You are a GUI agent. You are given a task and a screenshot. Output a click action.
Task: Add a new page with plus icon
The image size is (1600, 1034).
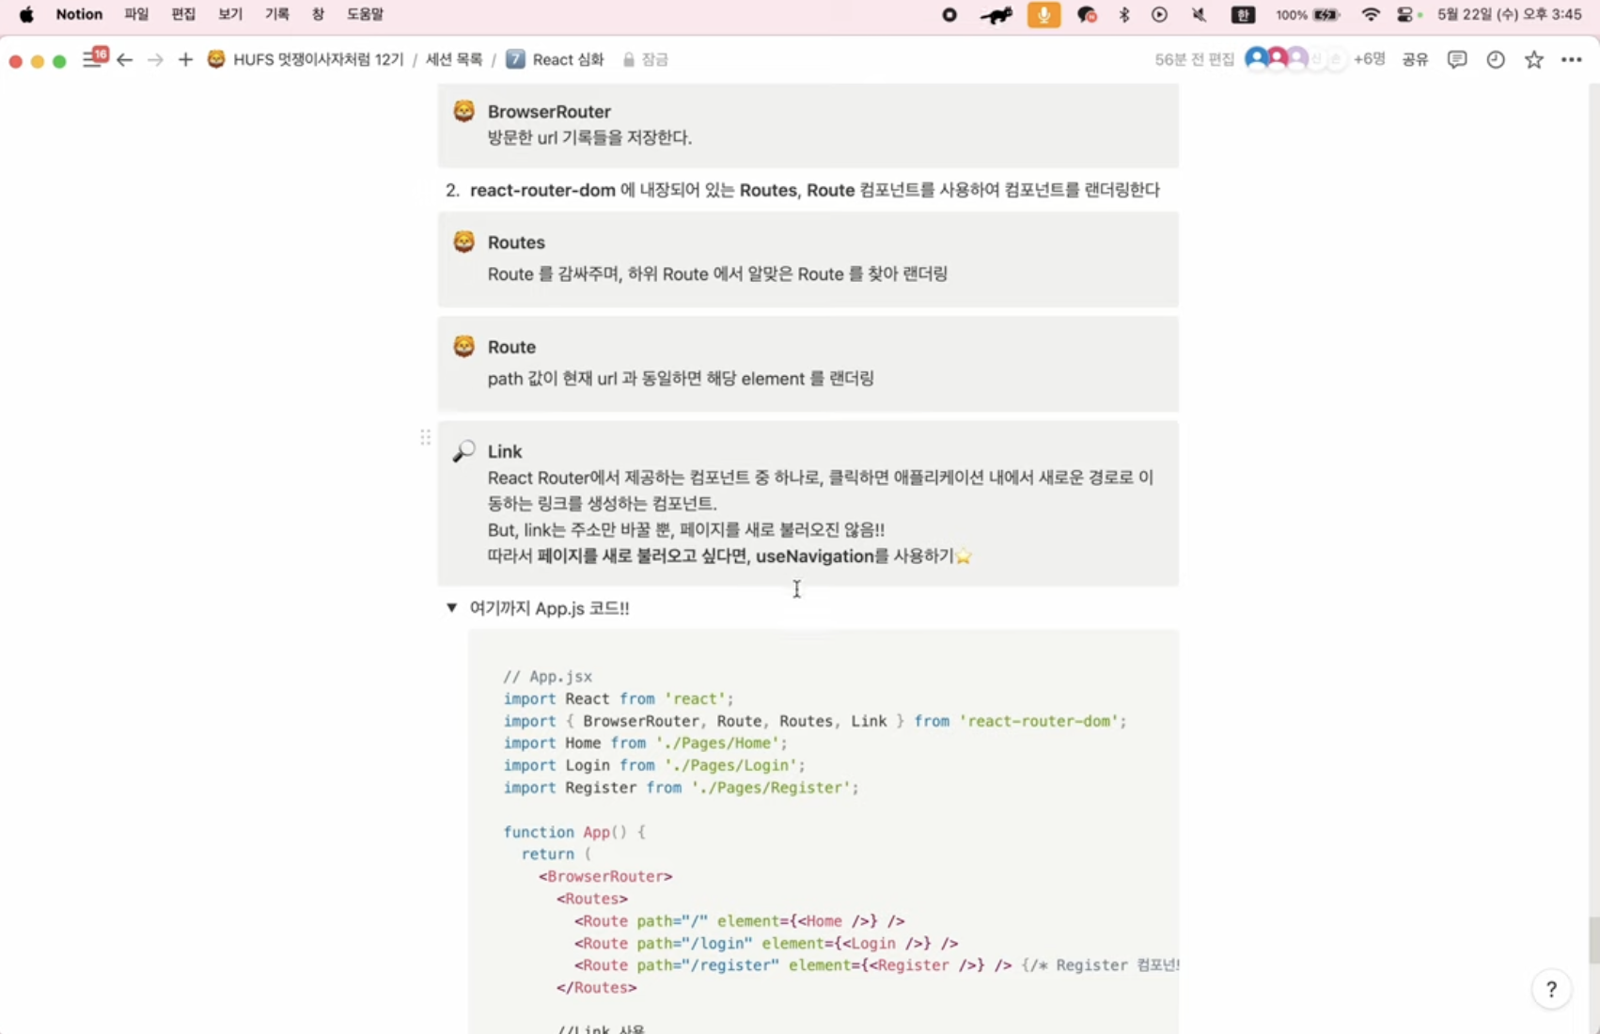[185, 59]
